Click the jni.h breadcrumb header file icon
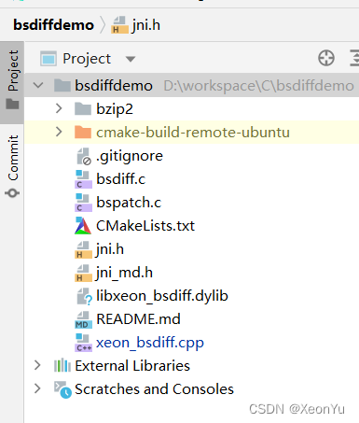The height and width of the screenshot is (423, 359). tap(119, 25)
